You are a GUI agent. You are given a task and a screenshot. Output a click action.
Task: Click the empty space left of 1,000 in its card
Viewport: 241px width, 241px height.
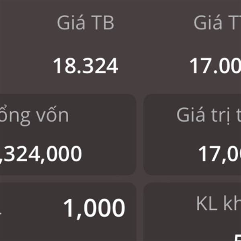click(x=28, y=209)
